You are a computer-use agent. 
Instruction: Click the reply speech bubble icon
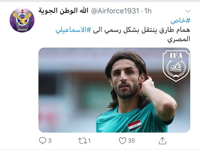[x=42, y=141]
